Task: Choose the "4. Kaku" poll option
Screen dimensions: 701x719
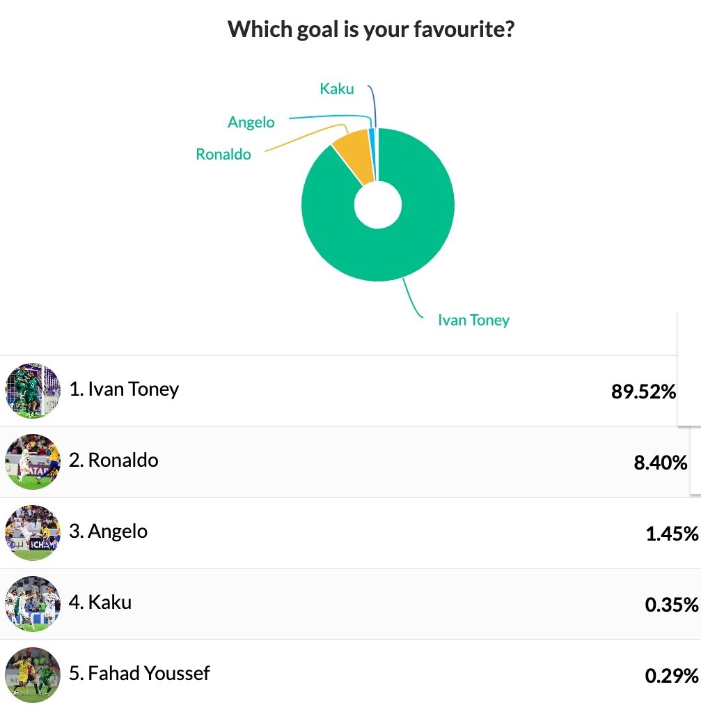Action: [x=101, y=602]
